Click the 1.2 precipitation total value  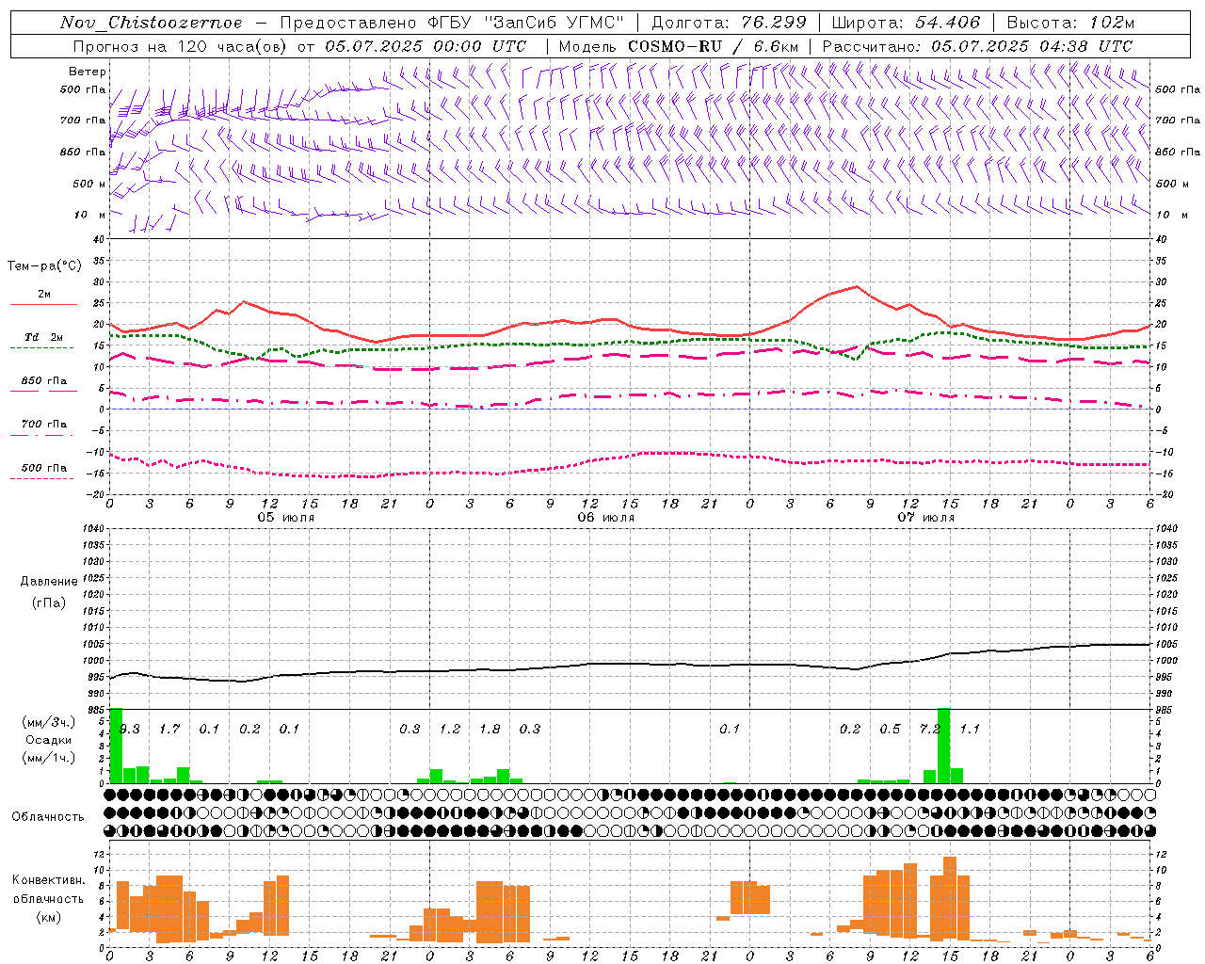click(450, 729)
